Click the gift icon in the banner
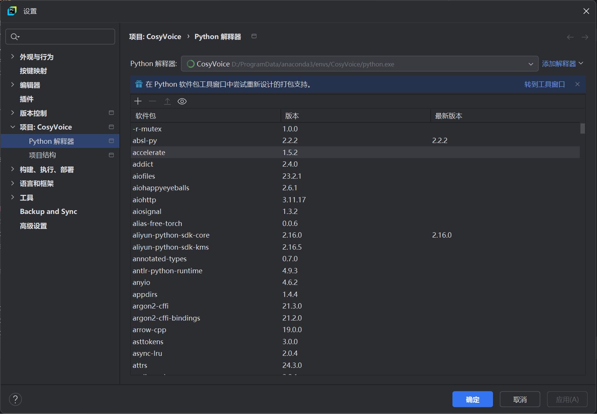 [139, 84]
